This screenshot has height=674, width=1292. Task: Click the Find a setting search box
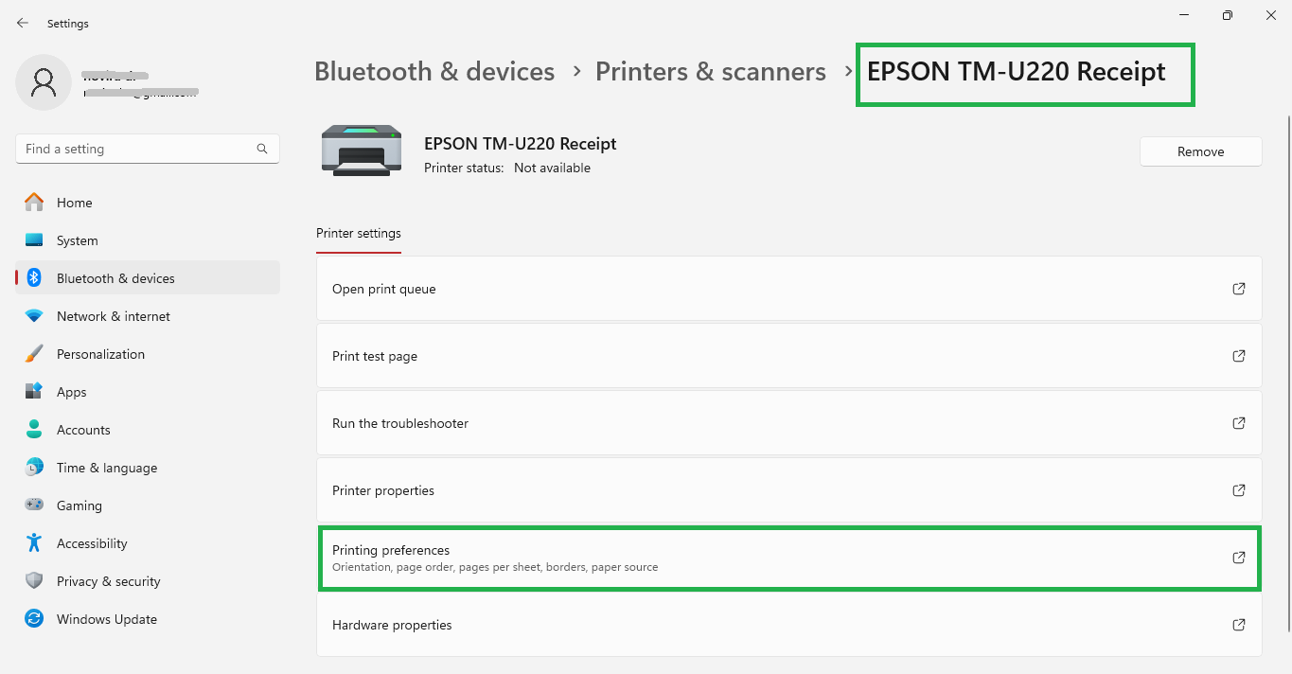[x=148, y=149]
